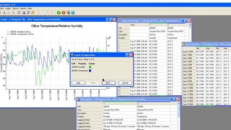Viewport: 231px width, 130px height.
Task: Click the Humidity (%RH) axis label
Action: point(1,63)
